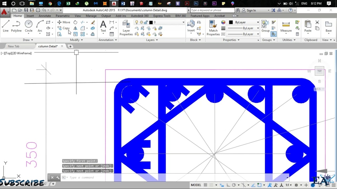Toggle ortho mode in status bar

(228, 185)
